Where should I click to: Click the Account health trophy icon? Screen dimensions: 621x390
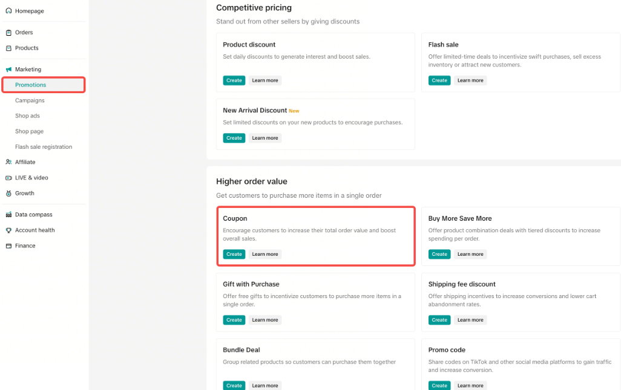pos(8,230)
